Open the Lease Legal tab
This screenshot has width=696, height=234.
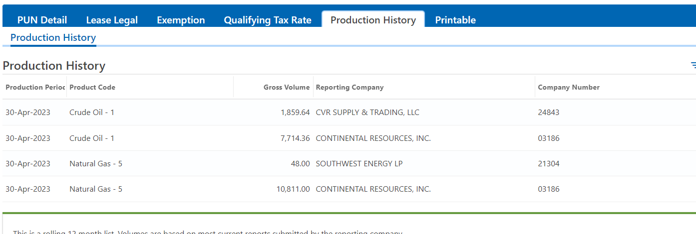pos(112,20)
